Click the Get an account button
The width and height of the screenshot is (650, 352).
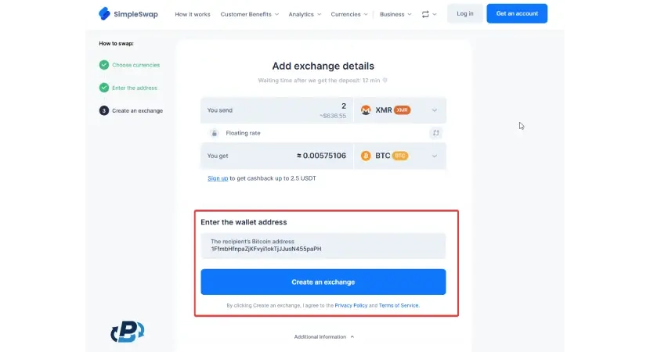pos(517,13)
